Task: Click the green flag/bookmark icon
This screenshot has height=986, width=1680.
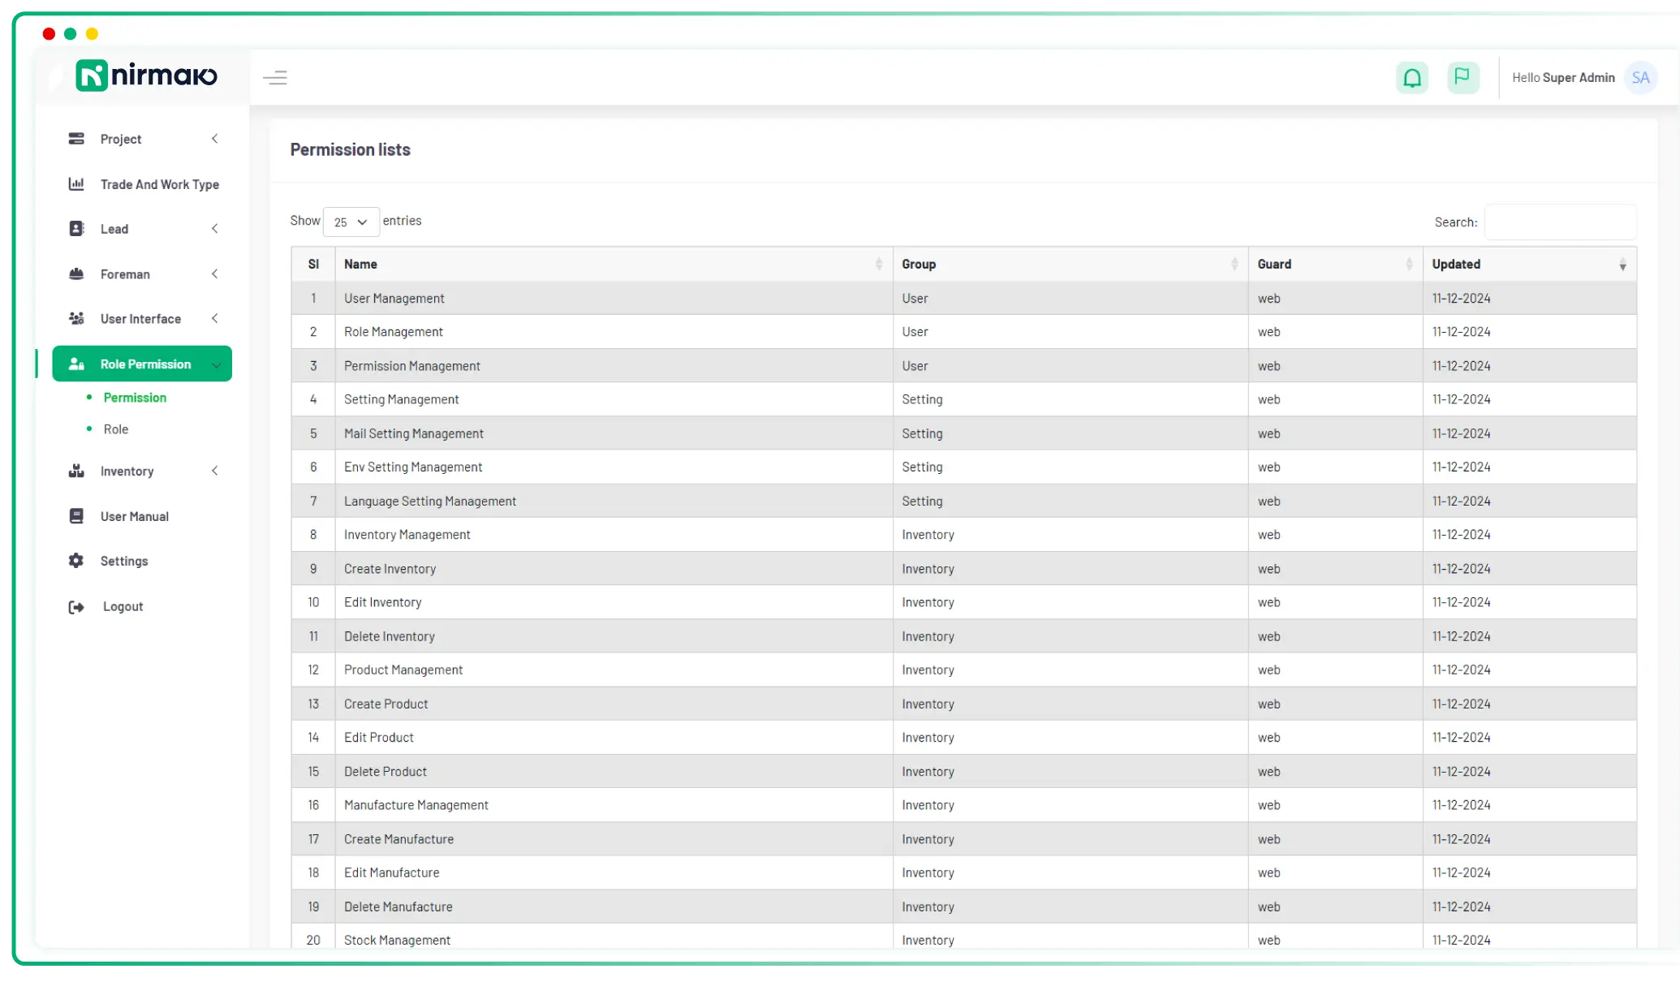Action: click(1462, 76)
